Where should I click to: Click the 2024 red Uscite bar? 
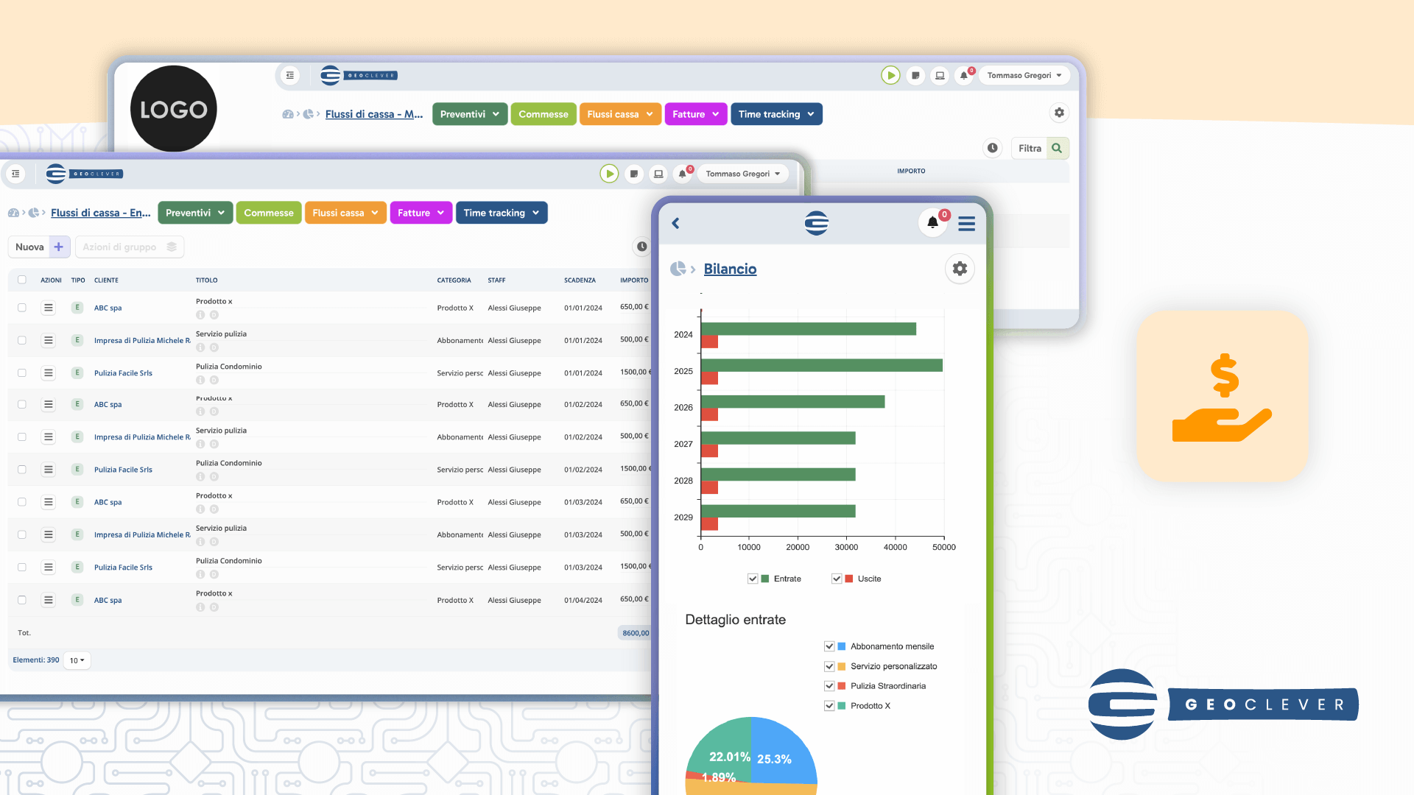click(709, 342)
